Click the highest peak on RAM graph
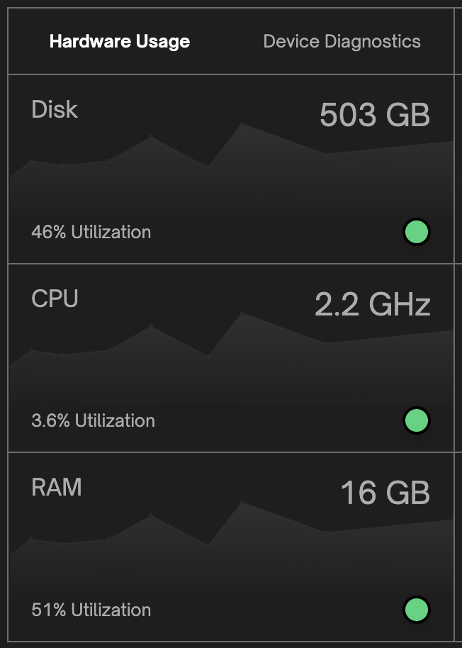This screenshot has width=462, height=648. coord(242,503)
